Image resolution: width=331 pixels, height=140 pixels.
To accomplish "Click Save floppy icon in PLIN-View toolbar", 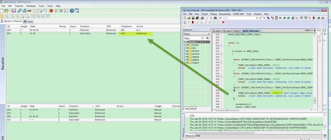I will [x=14, y=11].
